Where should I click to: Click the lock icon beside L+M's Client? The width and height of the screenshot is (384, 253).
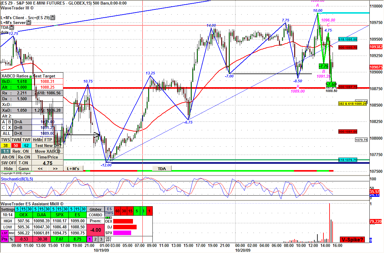tap(53, 18)
